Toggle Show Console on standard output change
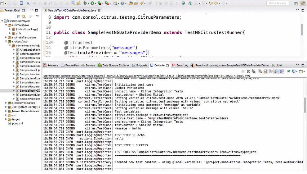The width and height of the screenshot is (307, 174). (276, 72)
